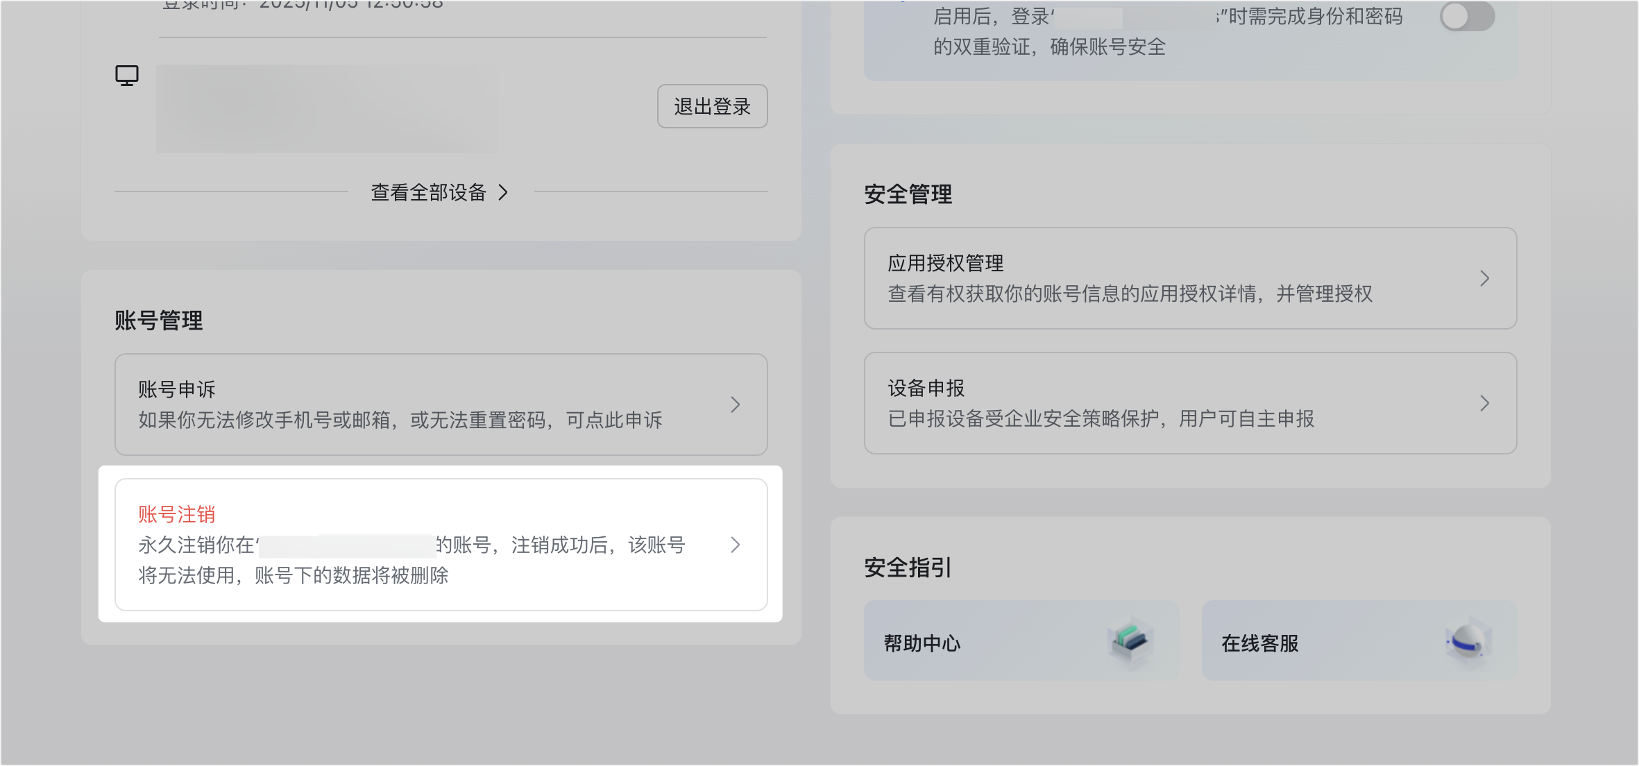
Task: Click the online customer service globe icon
Action: point(1464,640)
